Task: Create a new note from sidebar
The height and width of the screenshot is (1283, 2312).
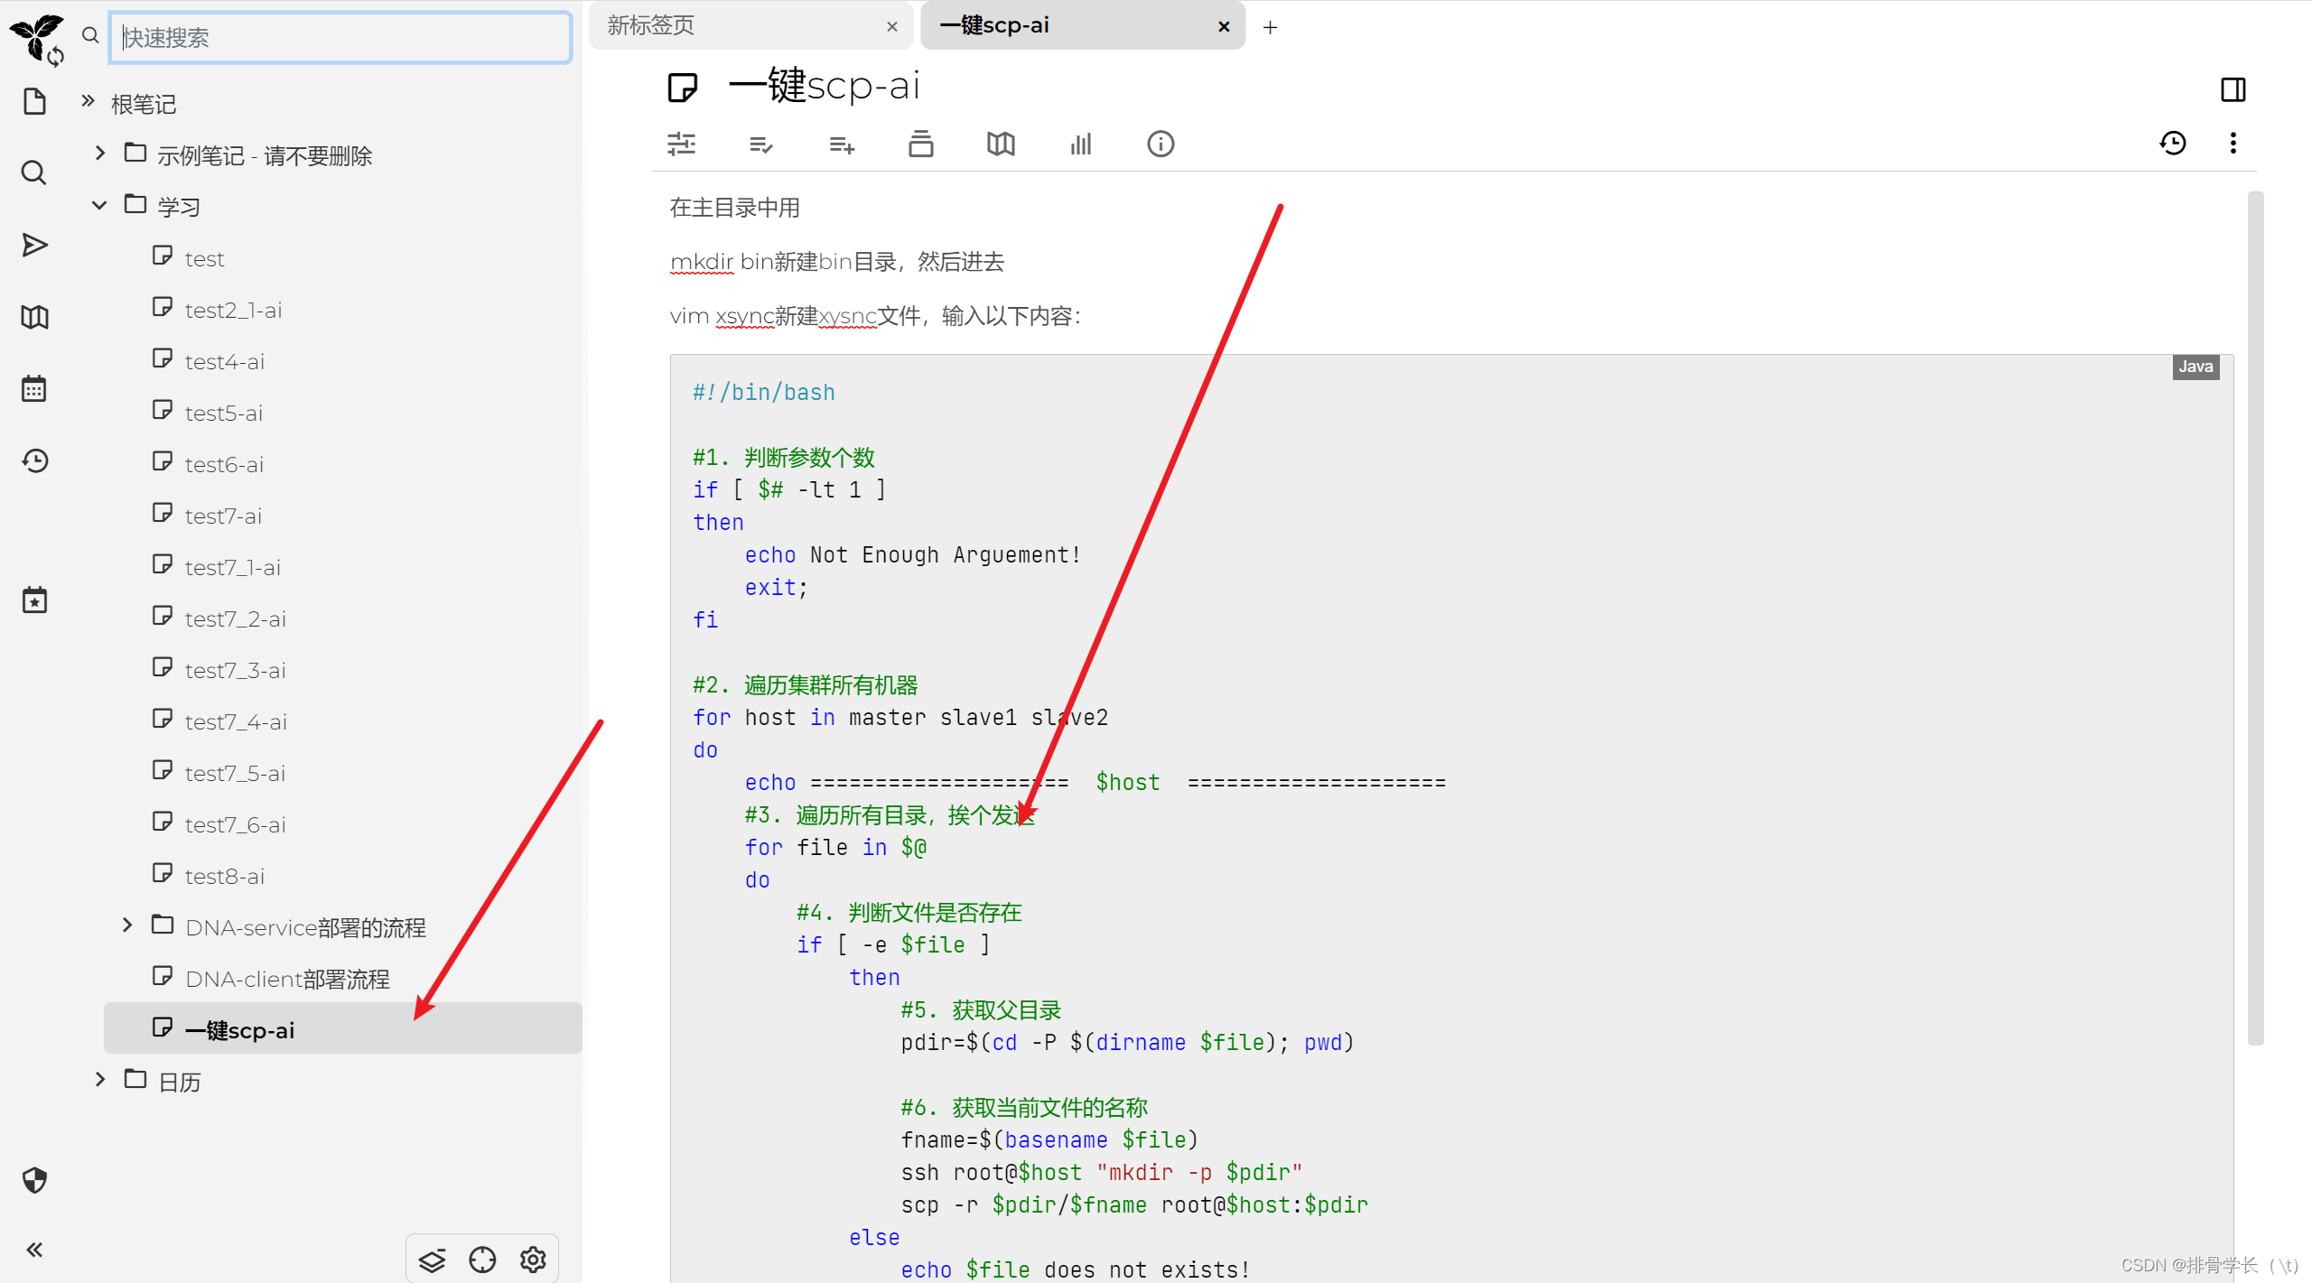Action: tap(34, 101)
